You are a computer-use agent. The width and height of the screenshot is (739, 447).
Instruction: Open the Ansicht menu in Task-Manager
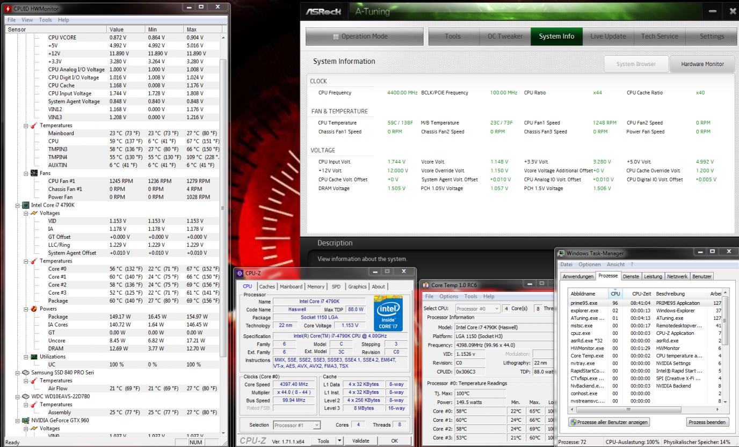click(x=615, y=265)
